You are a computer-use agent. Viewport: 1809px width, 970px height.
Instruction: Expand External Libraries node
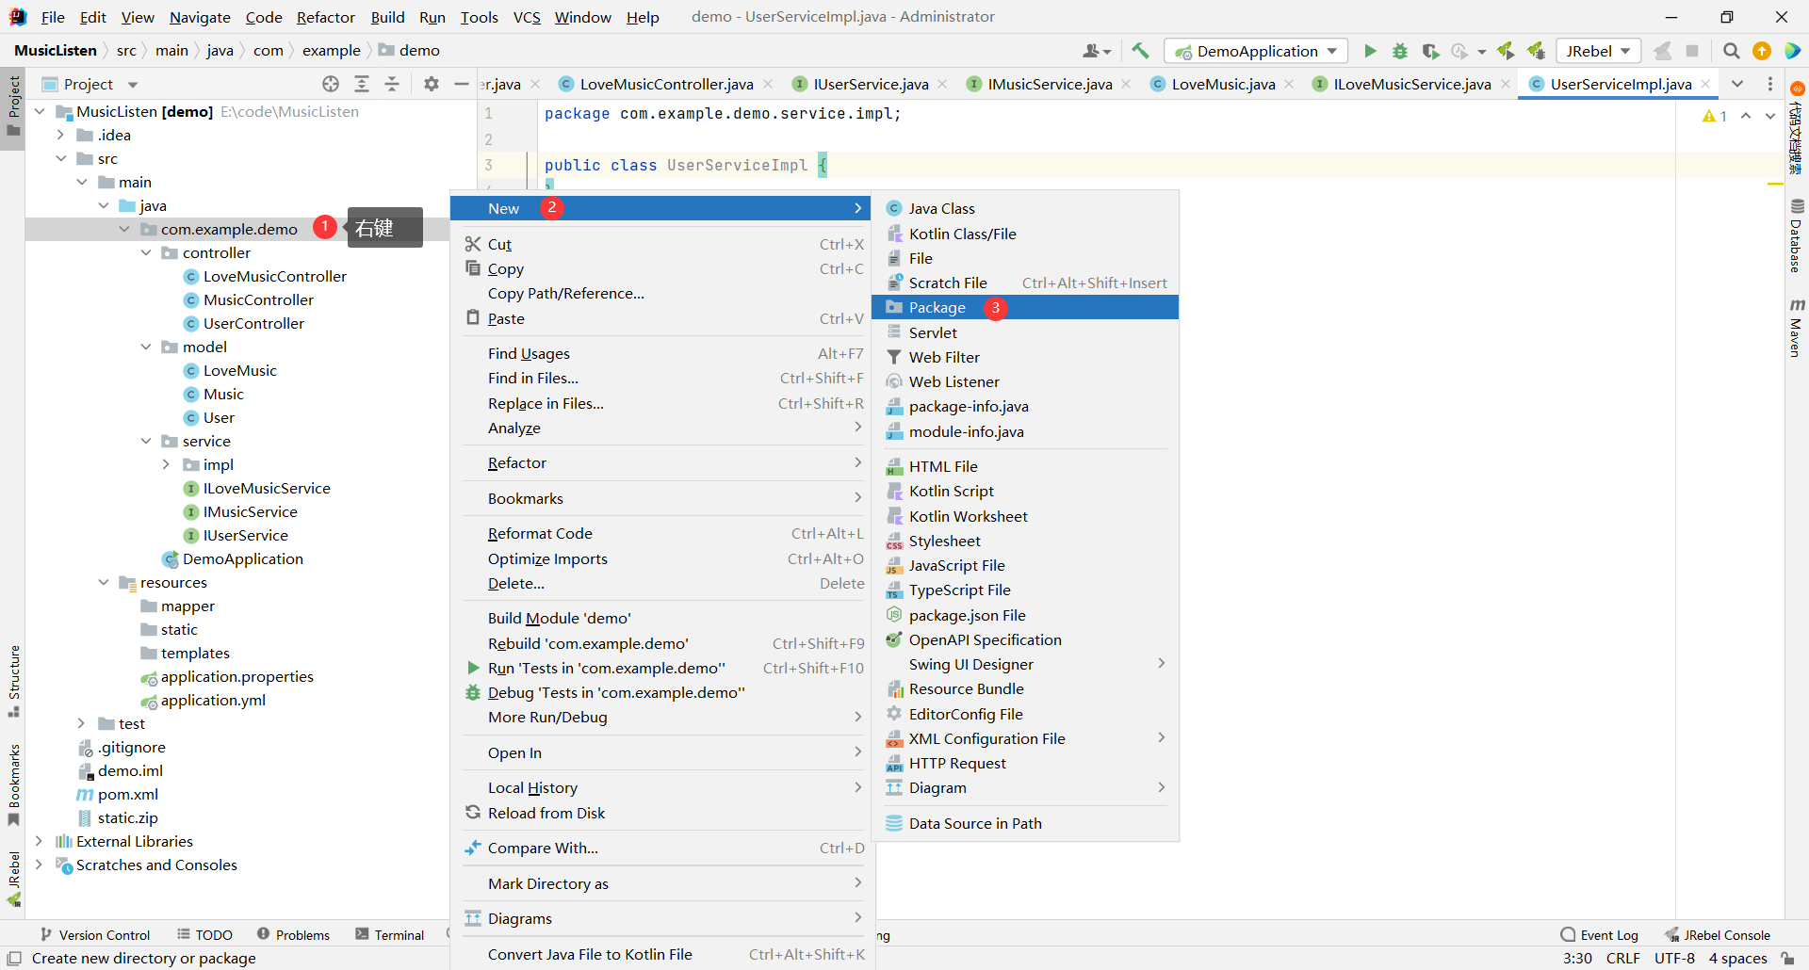click(39, 841)
